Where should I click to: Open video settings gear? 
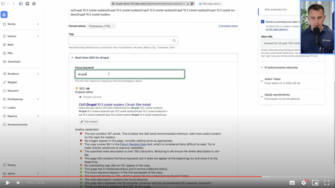[x=304, y=183]
